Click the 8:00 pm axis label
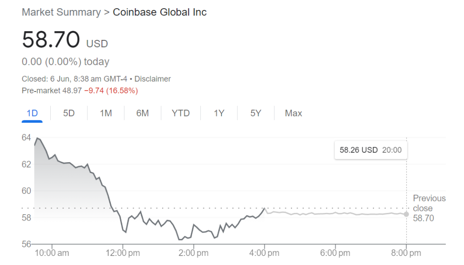The image size is (464, 265). tap(405, 253)
